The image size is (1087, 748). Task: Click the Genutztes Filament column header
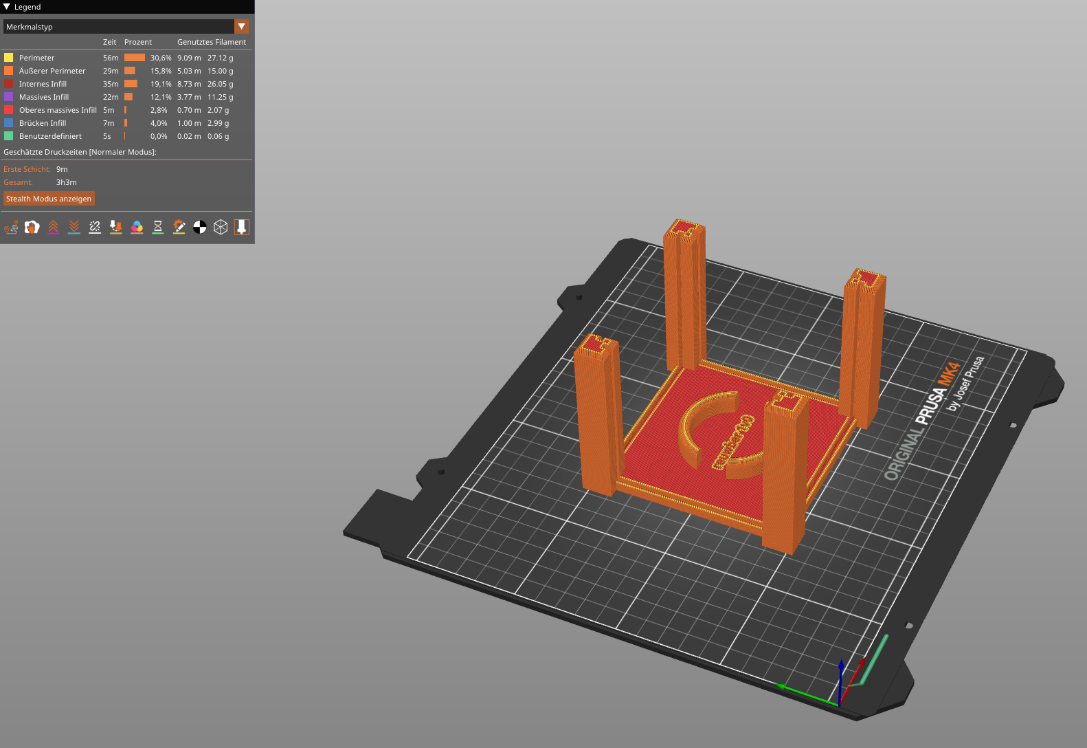[x=211, y=42]
